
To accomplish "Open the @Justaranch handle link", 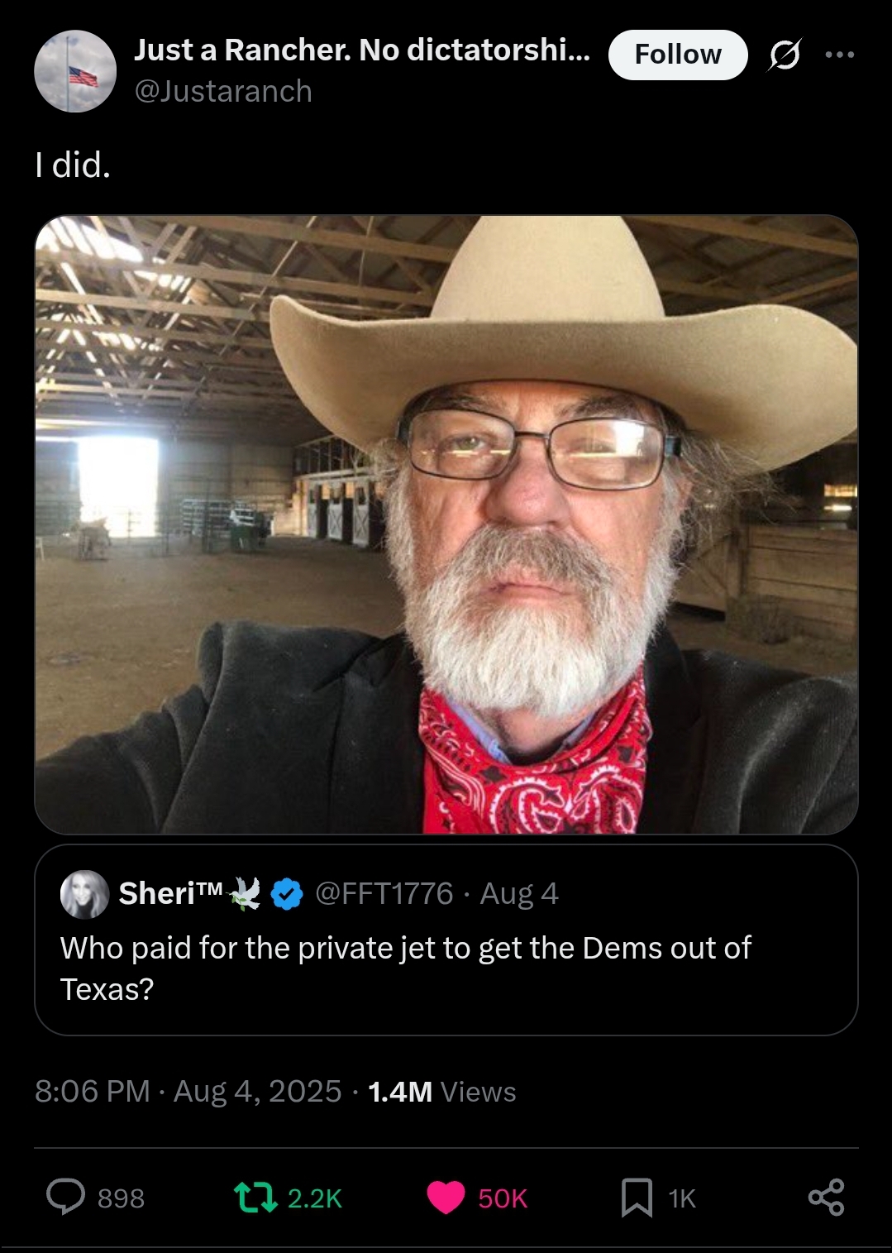I will (223, 91).
